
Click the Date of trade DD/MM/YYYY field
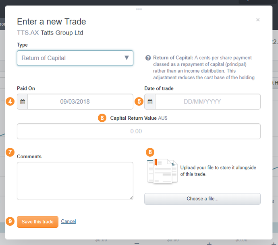[x=208, y=102]
